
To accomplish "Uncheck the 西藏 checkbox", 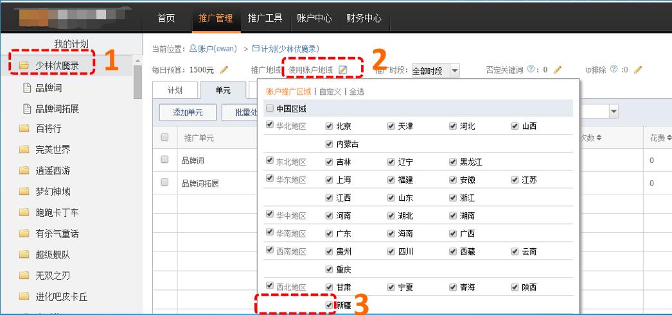I will (x=453, y=251).
